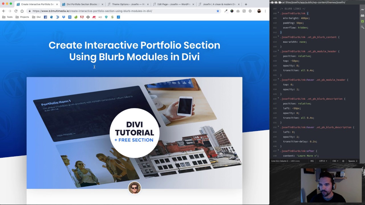Click the Live Preview lightning icon in Brackets
This screenshot has height=205, width=365.
[362, 9]
